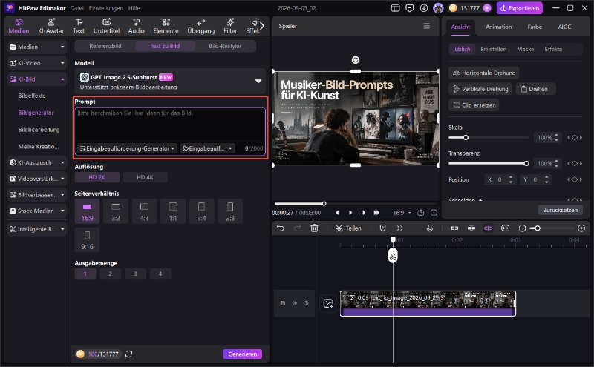Adjust the Skala slider
This screenshot has width=594, height=367.
[489, 138]
